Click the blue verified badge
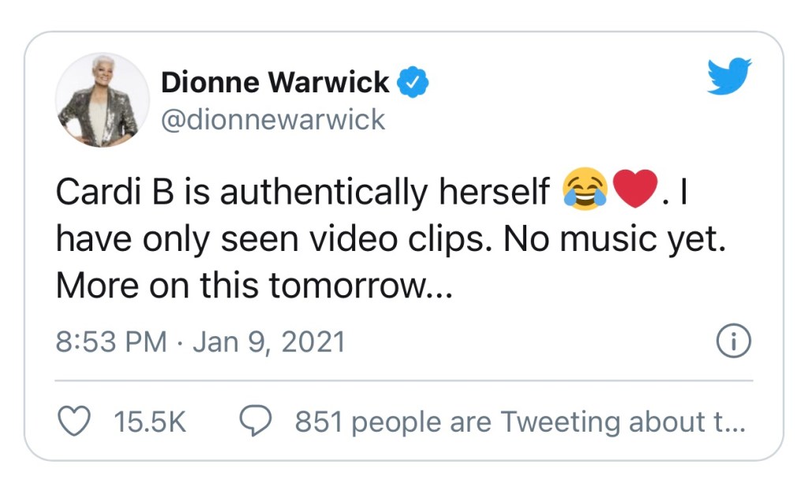Viewport: 808px width, 498px height. (412, 82)
